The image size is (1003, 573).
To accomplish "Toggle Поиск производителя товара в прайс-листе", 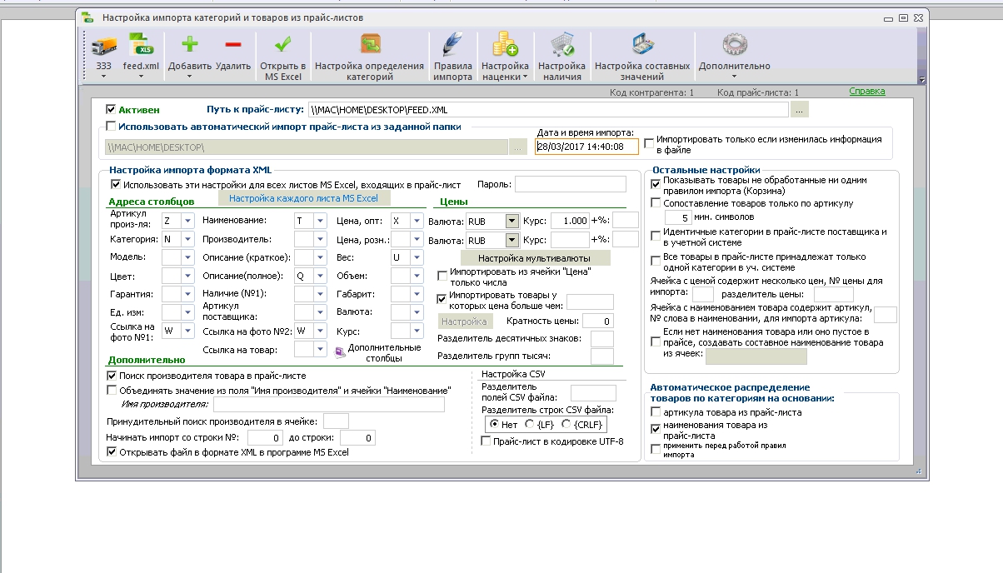I will pos(112,376).
